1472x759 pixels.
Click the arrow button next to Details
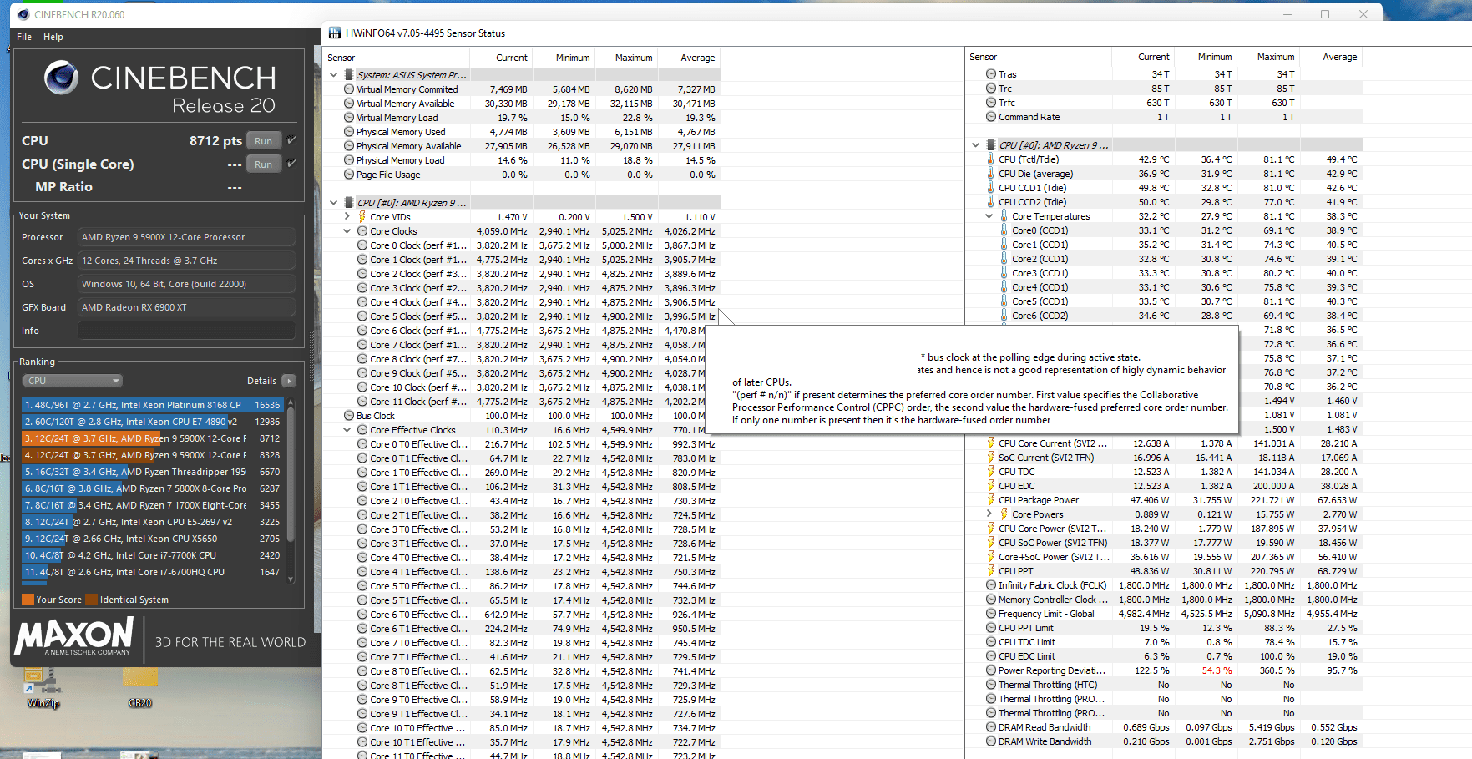[x=289, y=381]
